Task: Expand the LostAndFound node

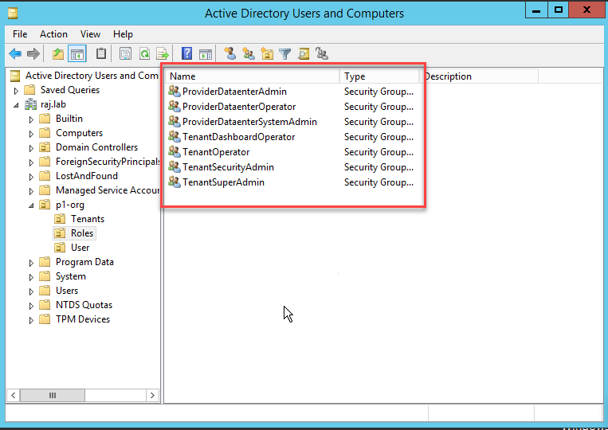Action: tap(31, 177)
